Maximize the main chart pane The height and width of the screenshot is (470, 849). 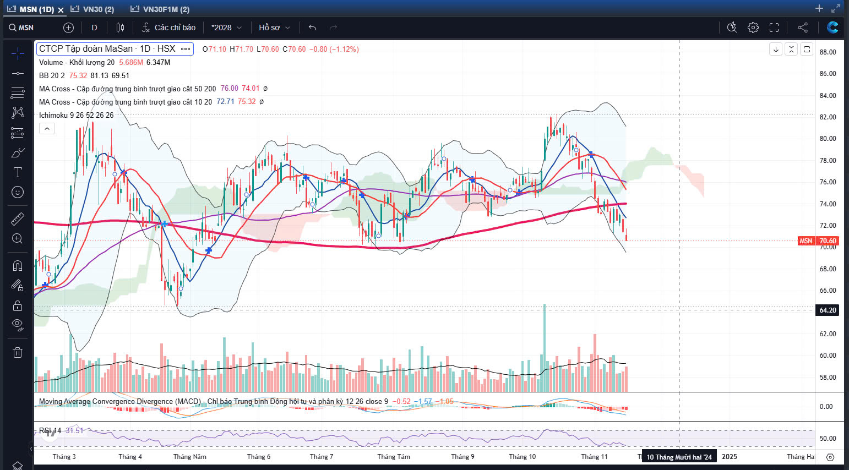click(807, 50)
